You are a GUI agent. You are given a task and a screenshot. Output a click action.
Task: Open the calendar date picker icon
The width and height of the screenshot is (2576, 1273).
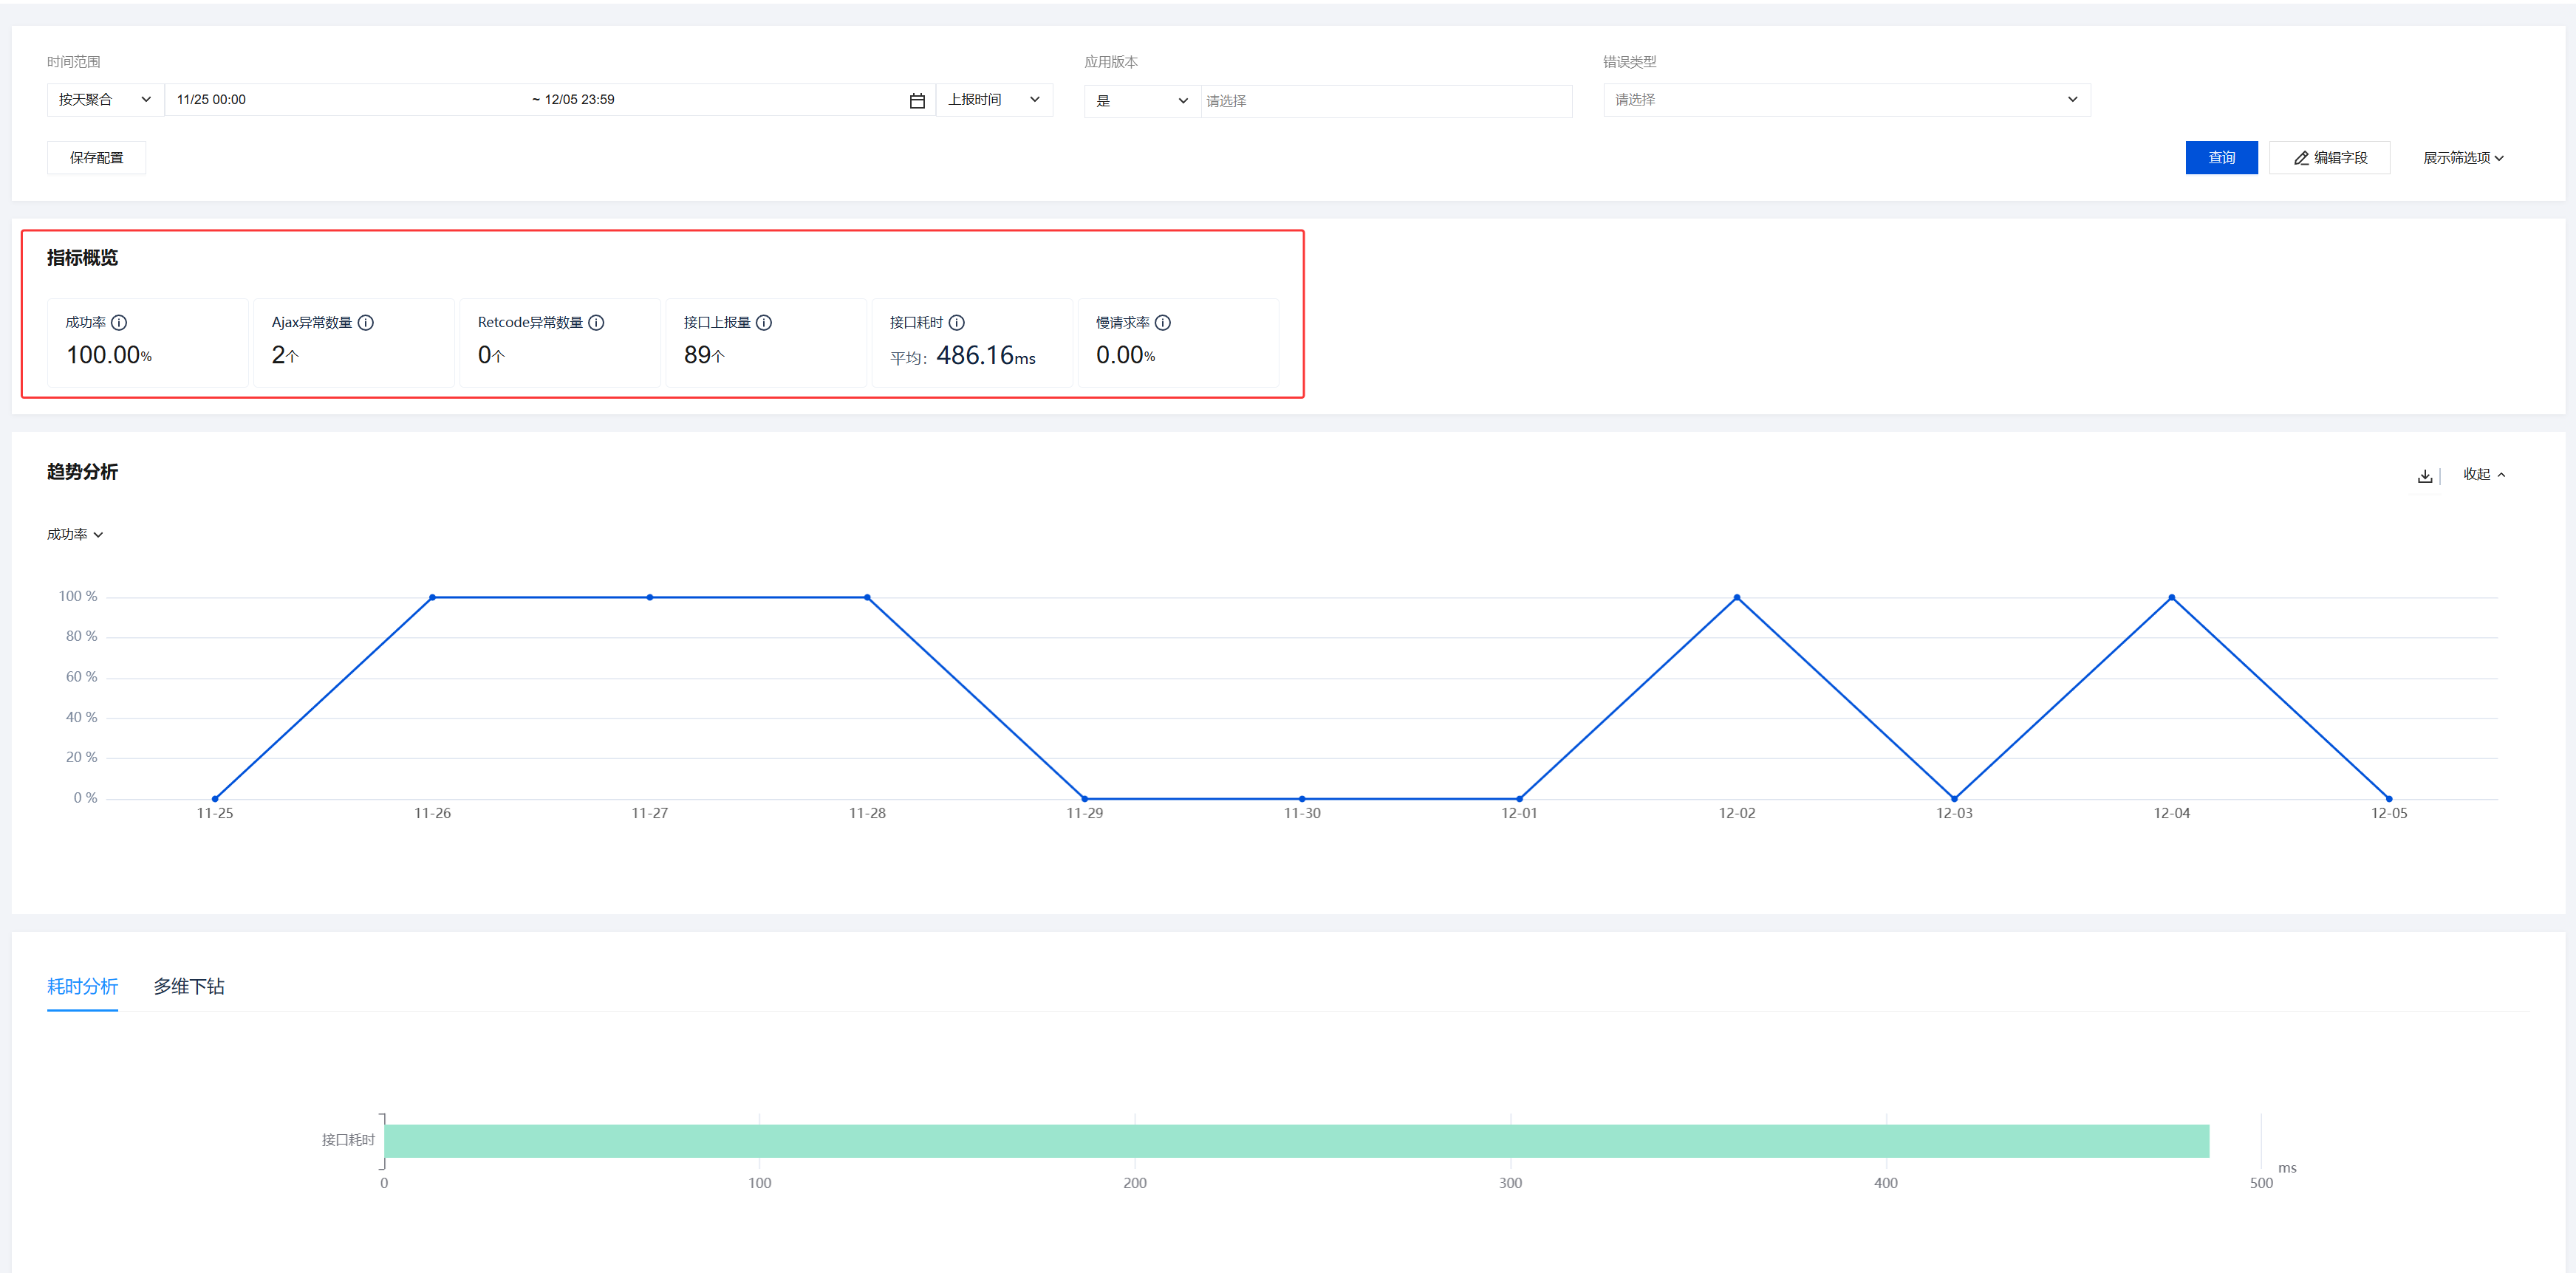tap(917, 101)
